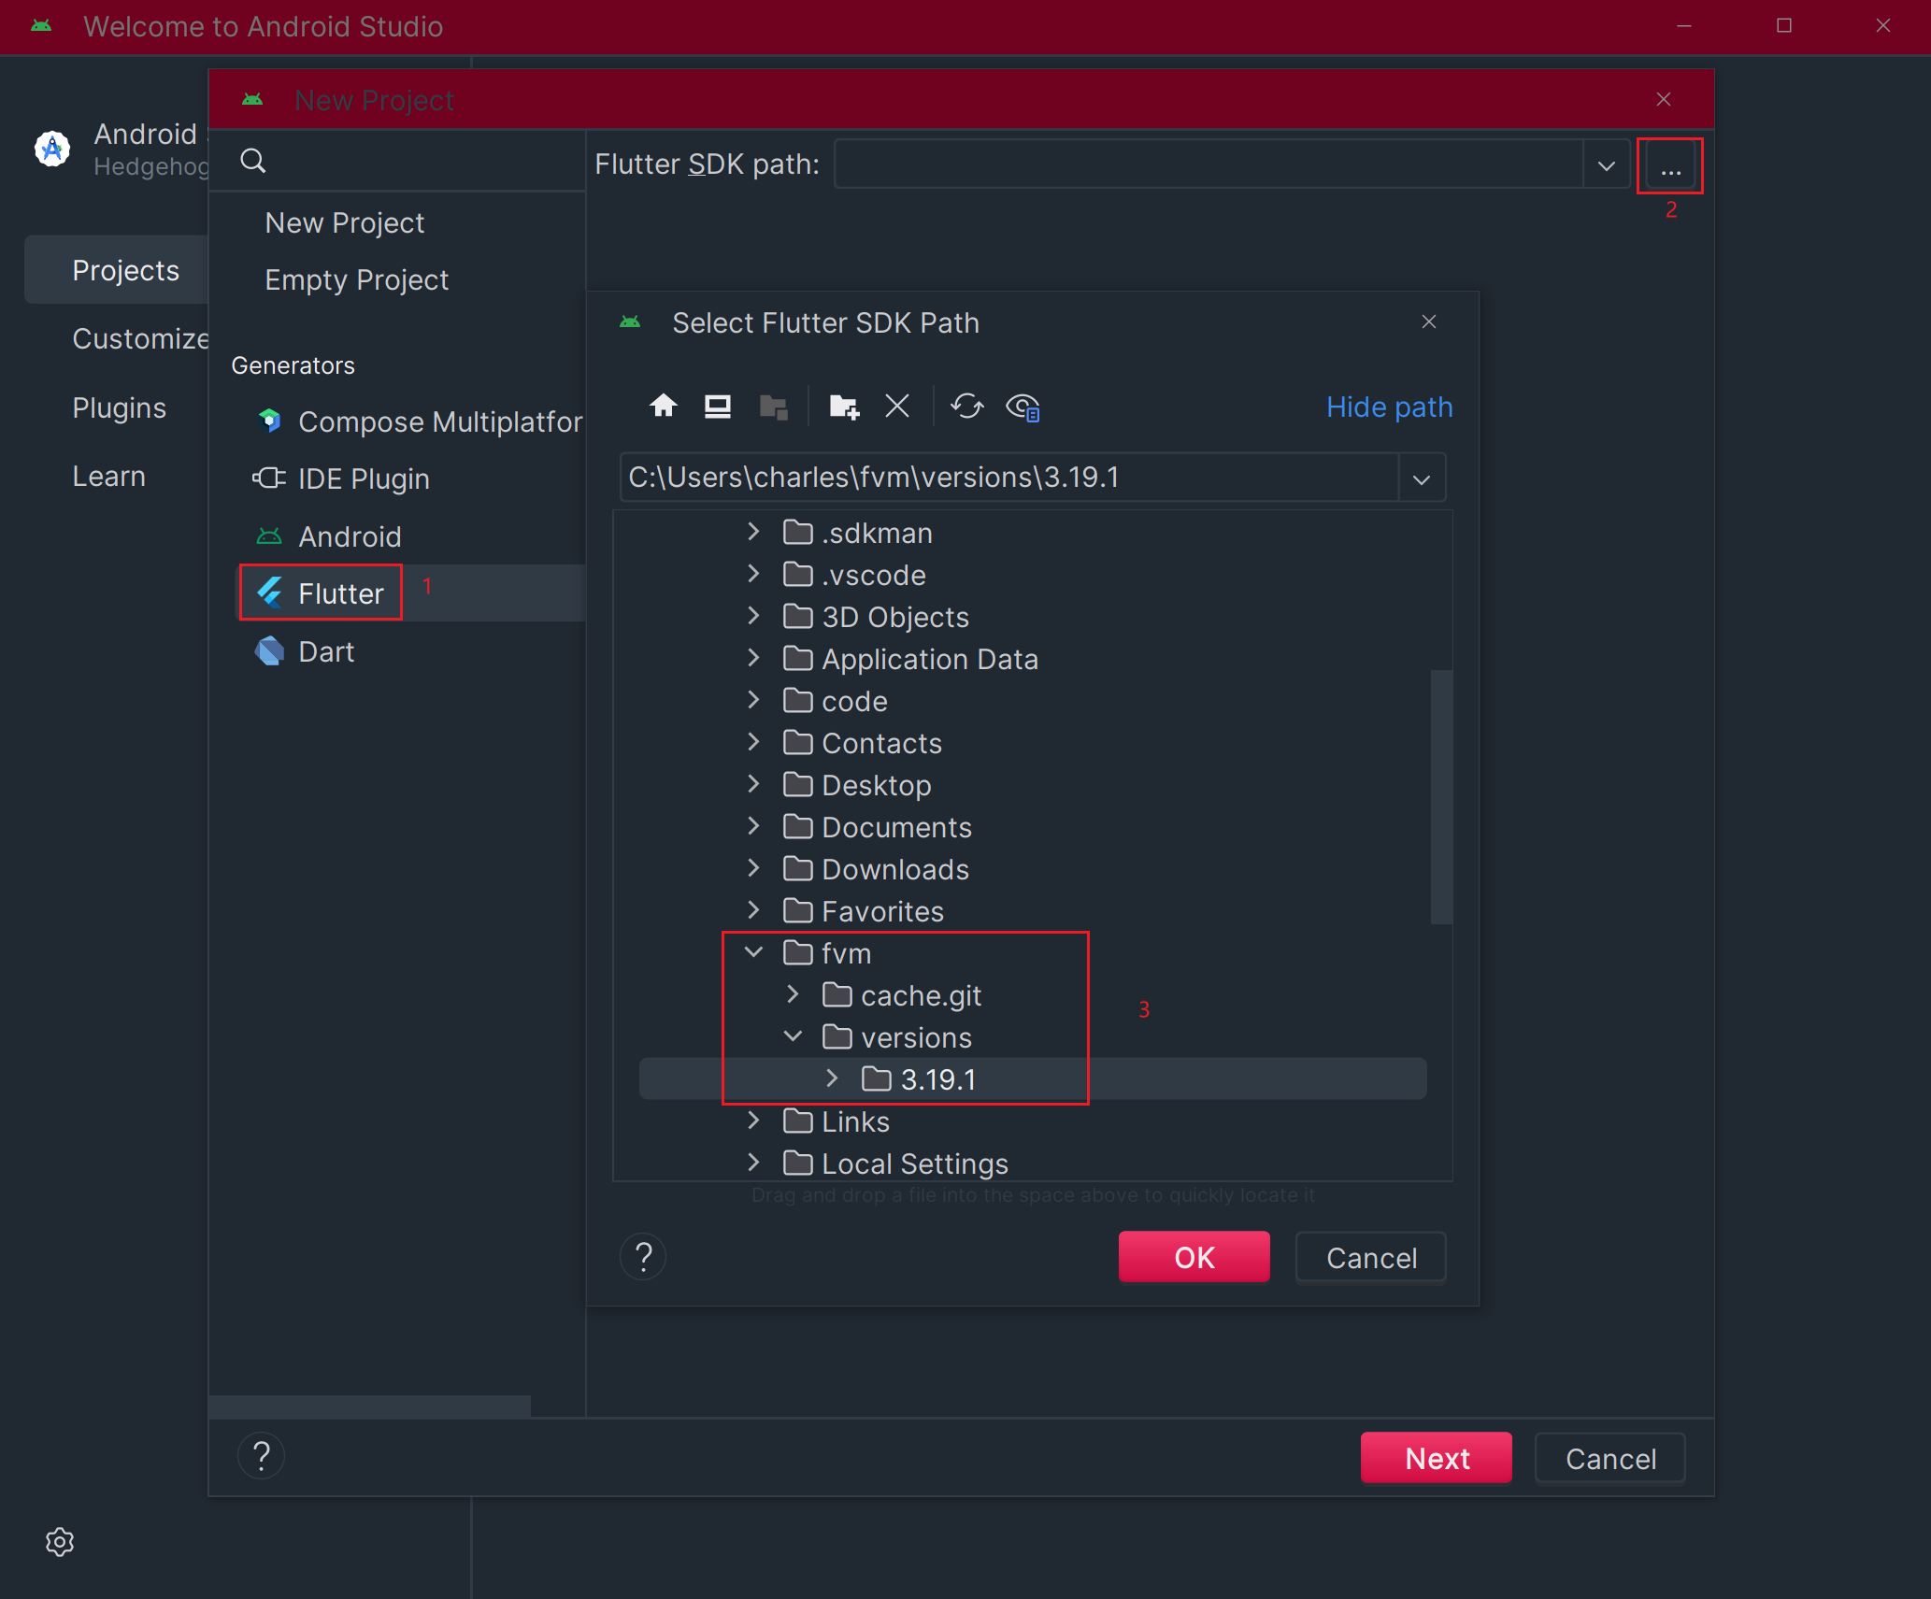Expand the Application Data folder
The image size is (1931, 1599).
click(753, 658)
